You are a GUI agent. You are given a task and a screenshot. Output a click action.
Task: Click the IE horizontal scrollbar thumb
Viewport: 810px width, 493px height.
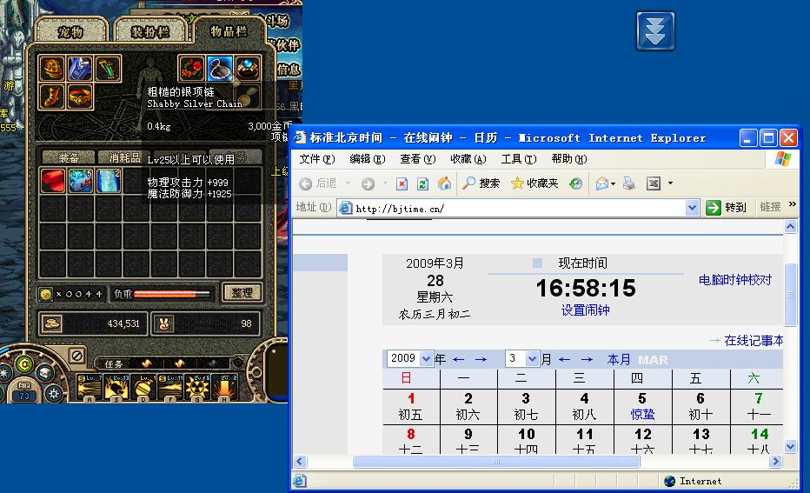click(496, 462)
